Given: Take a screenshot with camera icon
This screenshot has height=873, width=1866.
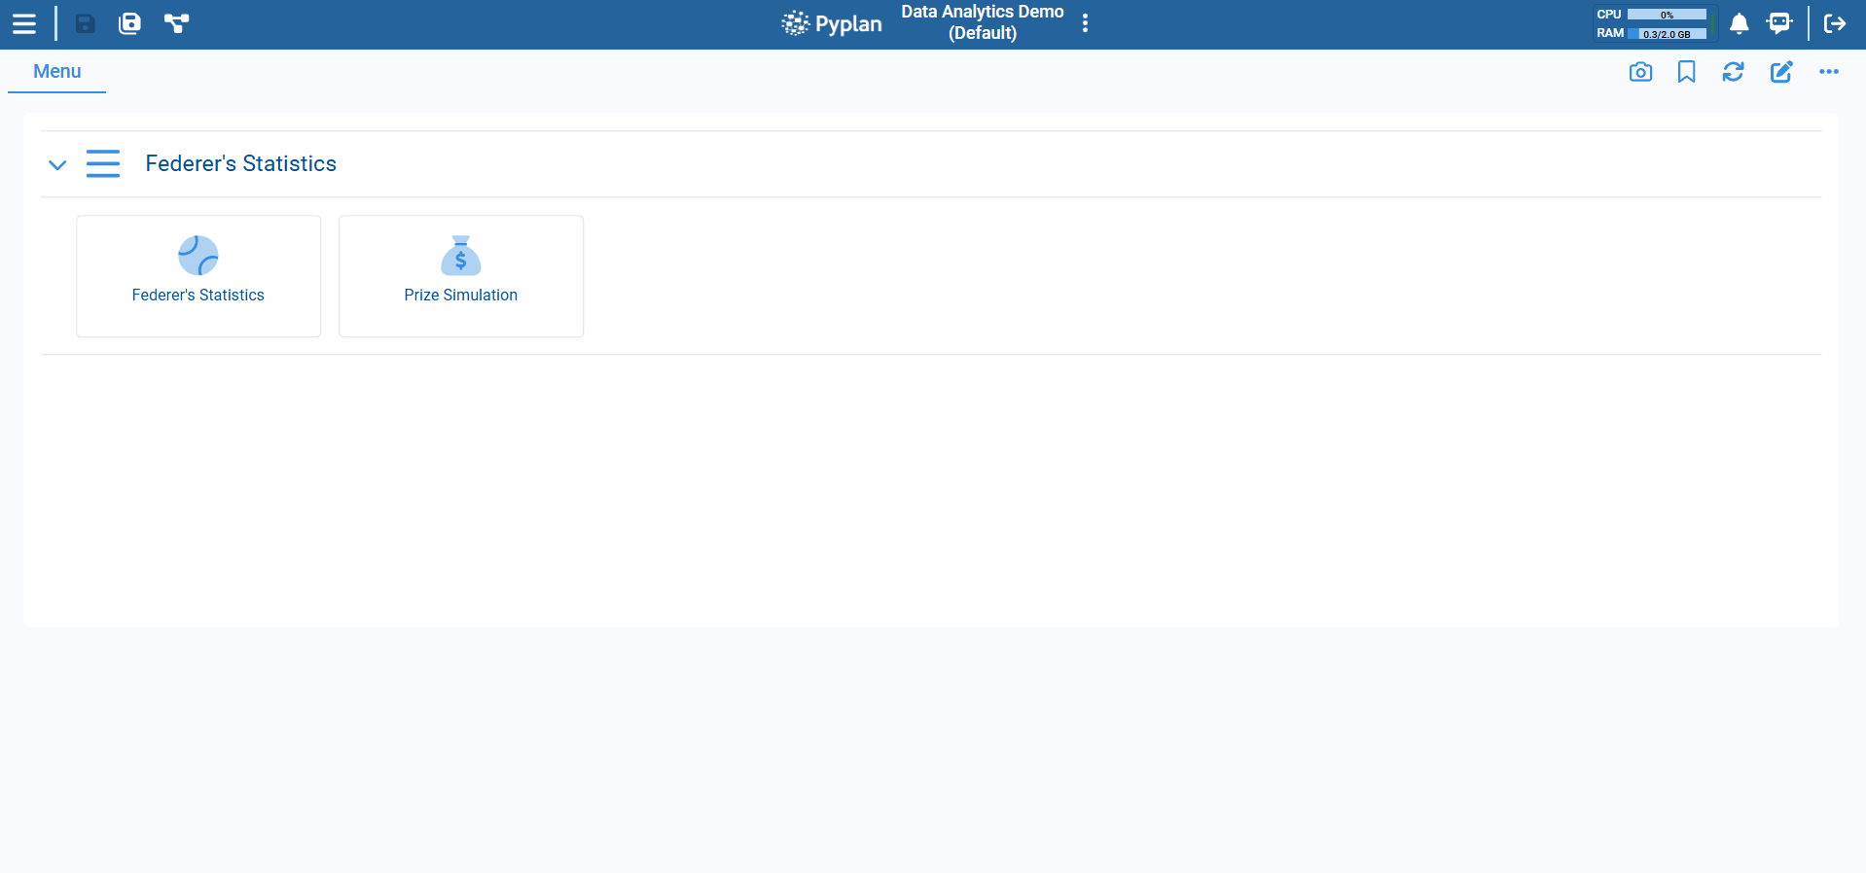Looking at the screenshot, I should coord(1640,72).
